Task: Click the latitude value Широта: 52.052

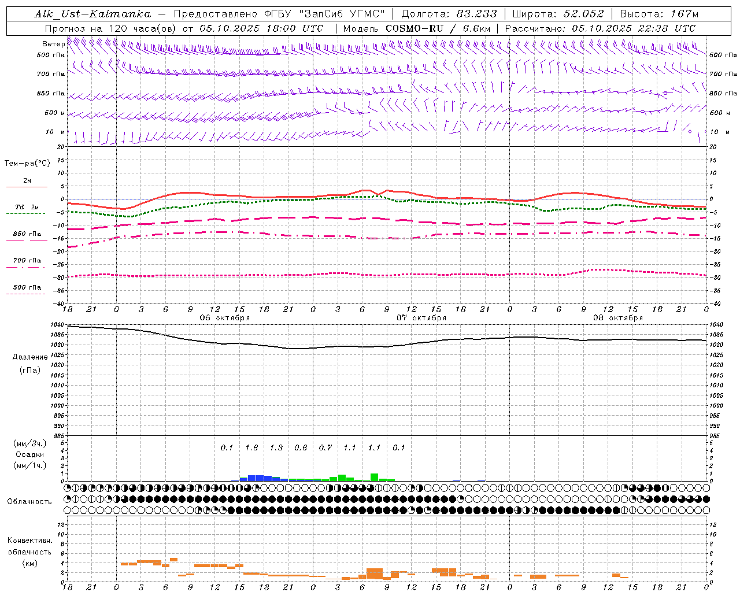Action: point(558,14)
